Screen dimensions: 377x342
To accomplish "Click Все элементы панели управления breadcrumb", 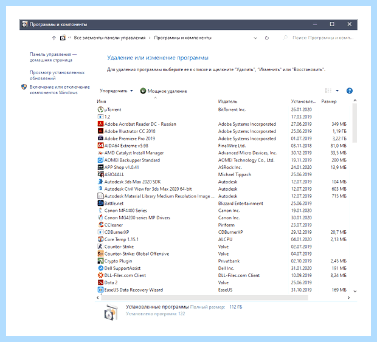I will [109, 38].
